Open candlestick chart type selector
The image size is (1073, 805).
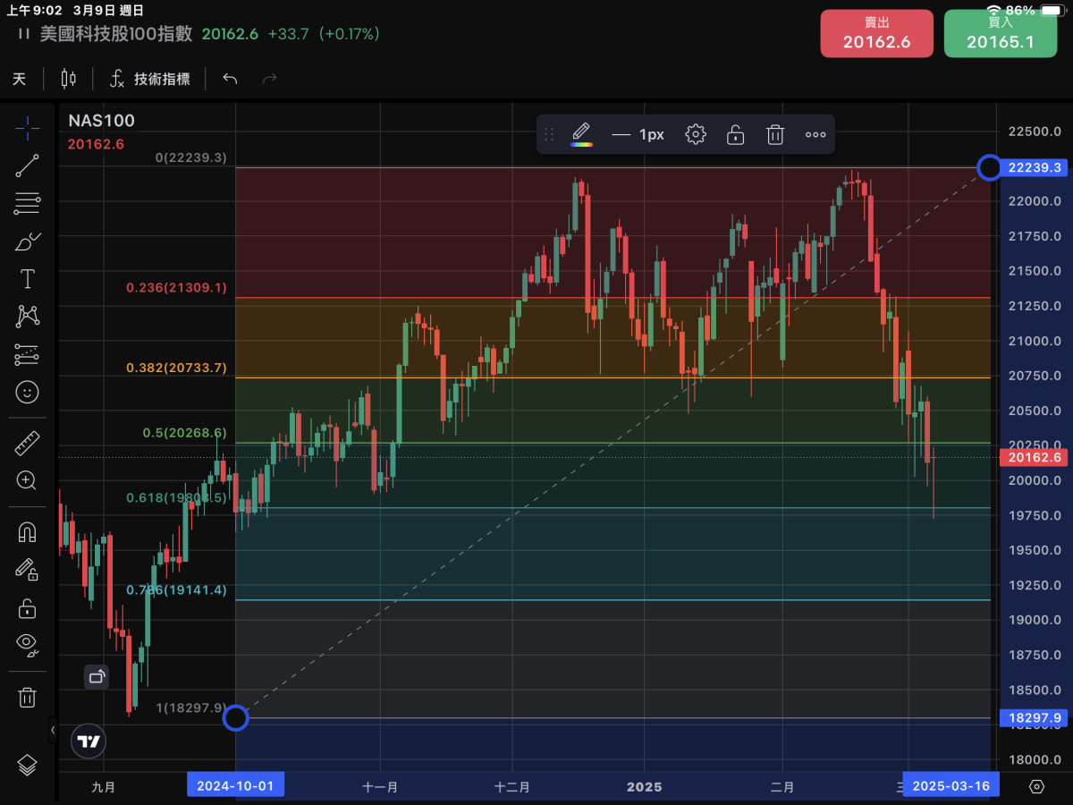click(x=68, y=79)
